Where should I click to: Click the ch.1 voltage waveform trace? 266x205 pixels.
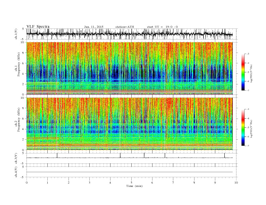(129, 34)
